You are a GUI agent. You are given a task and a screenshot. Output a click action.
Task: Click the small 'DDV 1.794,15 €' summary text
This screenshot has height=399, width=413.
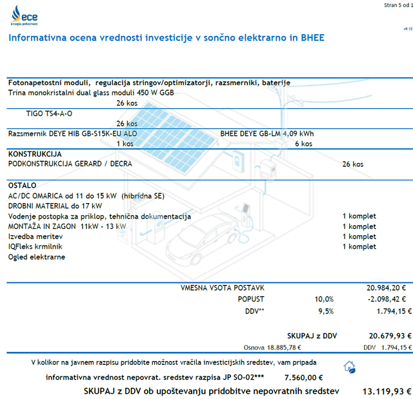(x=388, y=347)
